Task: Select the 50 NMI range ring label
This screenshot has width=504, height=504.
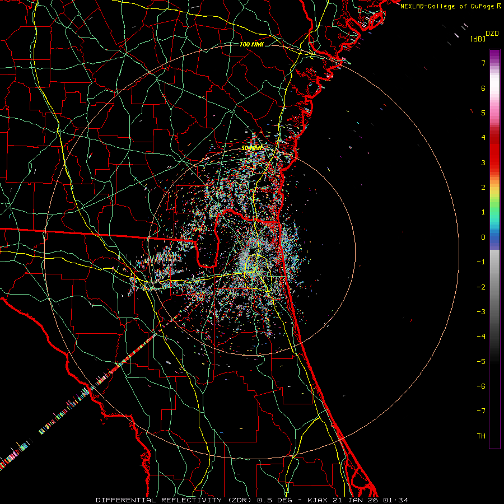Action: (251, 148)
